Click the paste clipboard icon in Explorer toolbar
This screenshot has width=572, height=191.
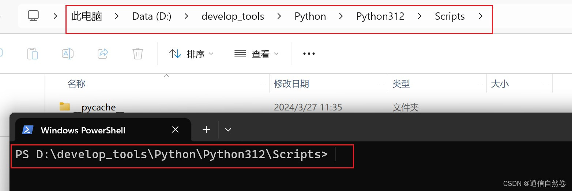click(33, 54)
